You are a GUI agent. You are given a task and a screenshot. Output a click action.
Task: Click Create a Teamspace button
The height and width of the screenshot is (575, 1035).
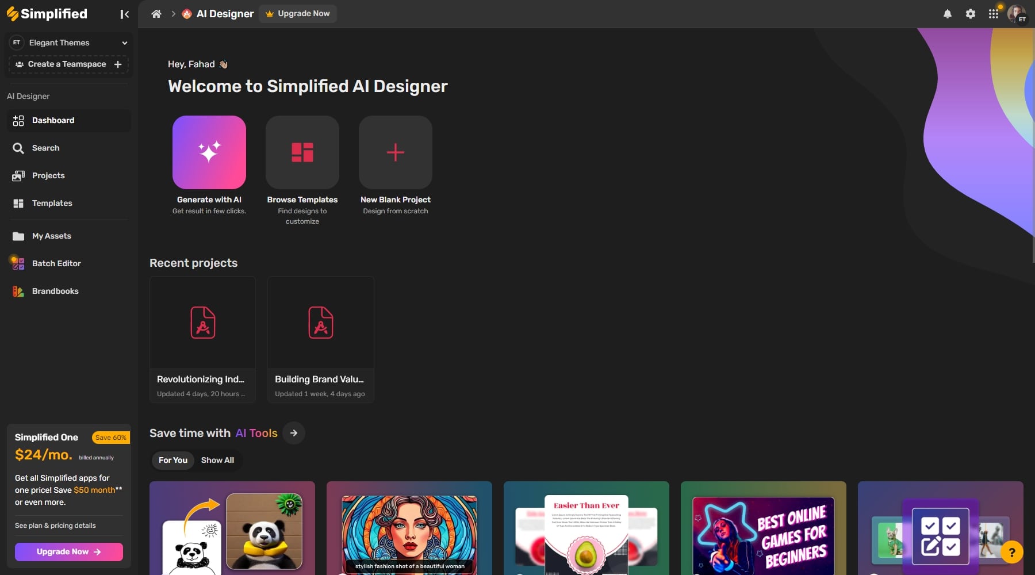tap(68, 64)
